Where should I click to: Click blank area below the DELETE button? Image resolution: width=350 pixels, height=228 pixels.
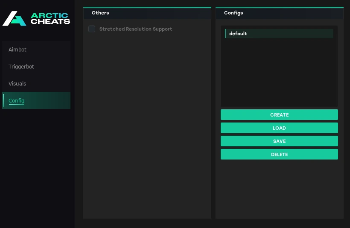(x=279, y=189)
